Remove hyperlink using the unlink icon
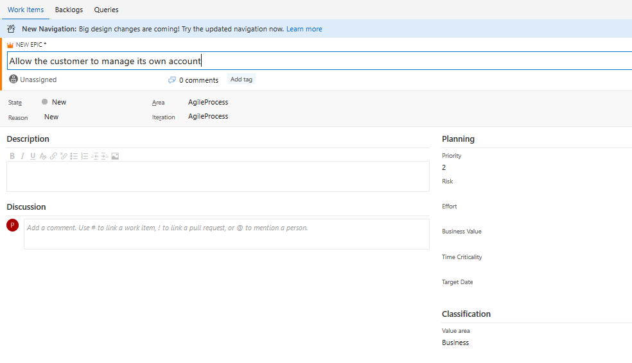This screenshot has height=363, width=632. [x=64, y=156]
